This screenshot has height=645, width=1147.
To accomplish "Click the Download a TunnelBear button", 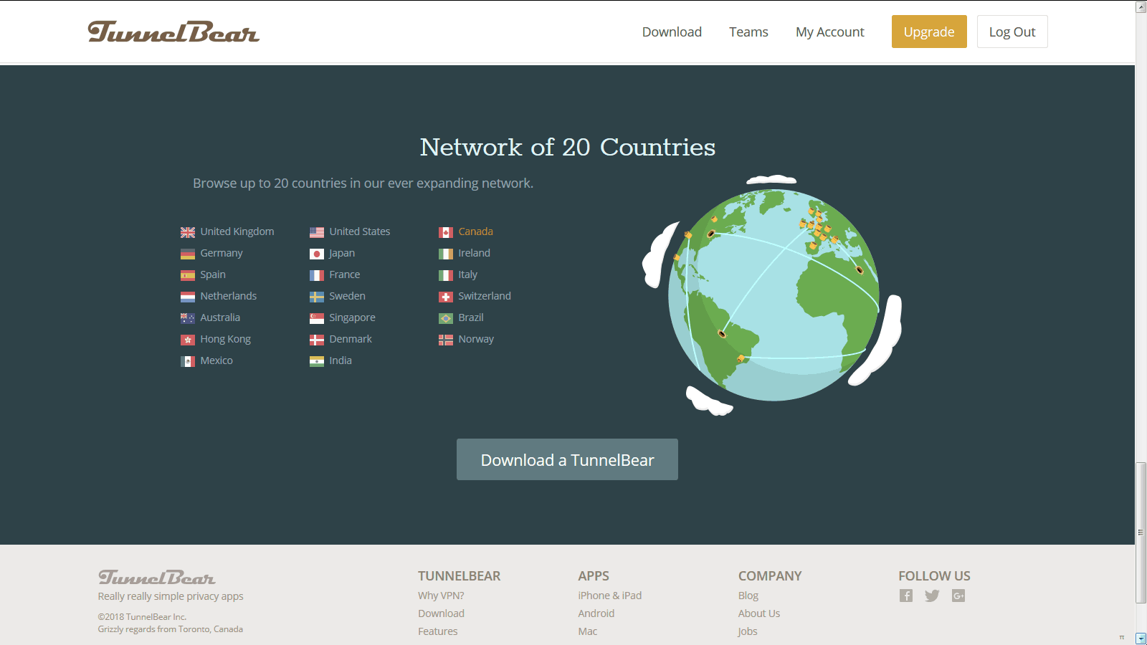I will 567,459.
